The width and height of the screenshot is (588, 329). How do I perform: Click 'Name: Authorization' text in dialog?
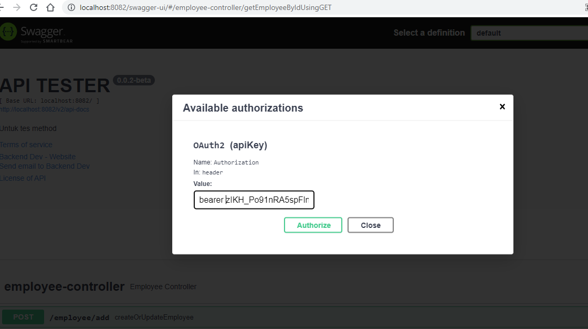(x=226, y=162)
